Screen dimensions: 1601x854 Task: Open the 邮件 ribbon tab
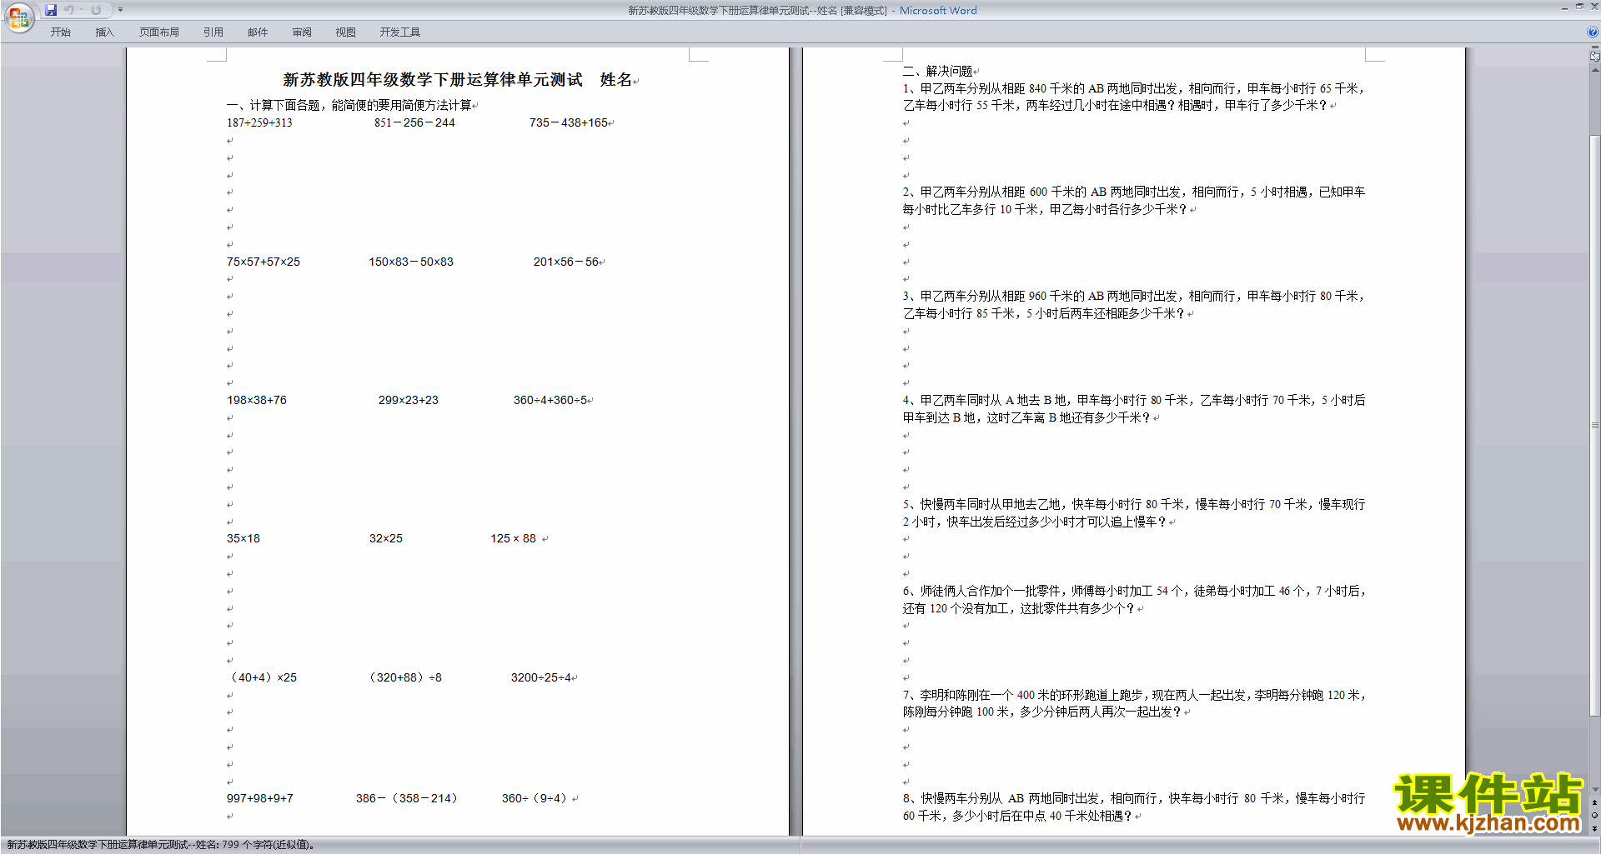click(258, 32)
